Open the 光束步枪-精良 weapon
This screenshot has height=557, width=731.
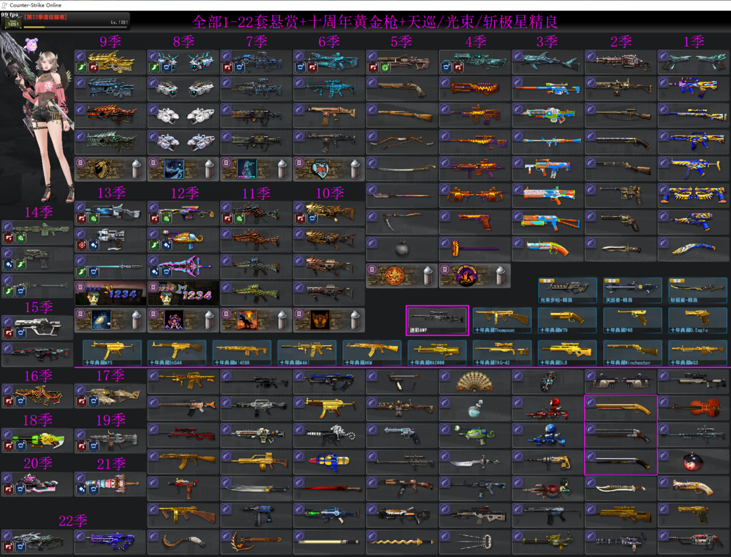[x=567, y=291]
